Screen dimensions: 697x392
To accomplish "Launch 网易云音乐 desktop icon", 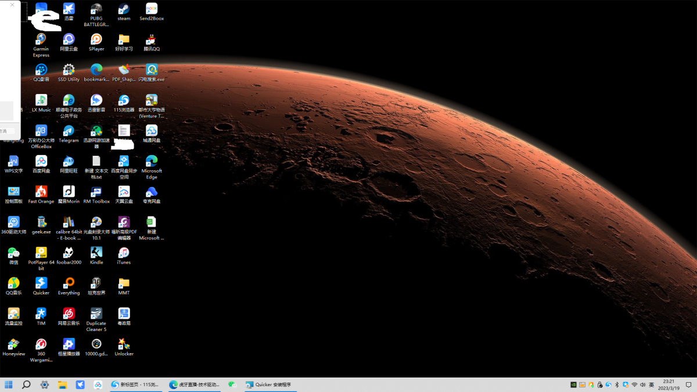I will pyautogui.click(x=69, y=317).
